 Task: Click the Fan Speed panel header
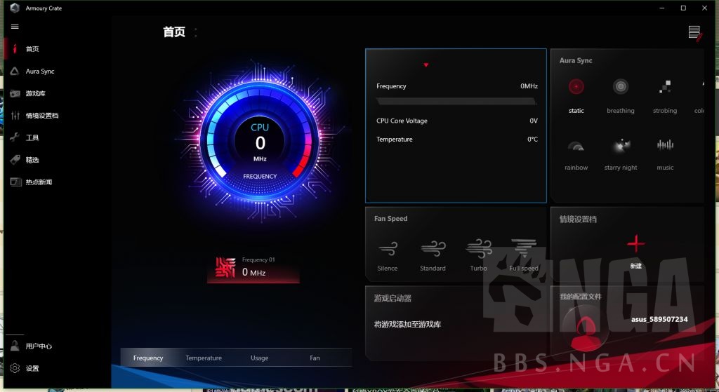(390, 218)
